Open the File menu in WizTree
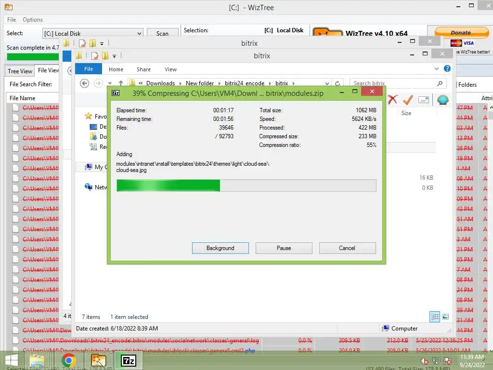This screenshot has height=370, width=493. (x=12, y=19)
